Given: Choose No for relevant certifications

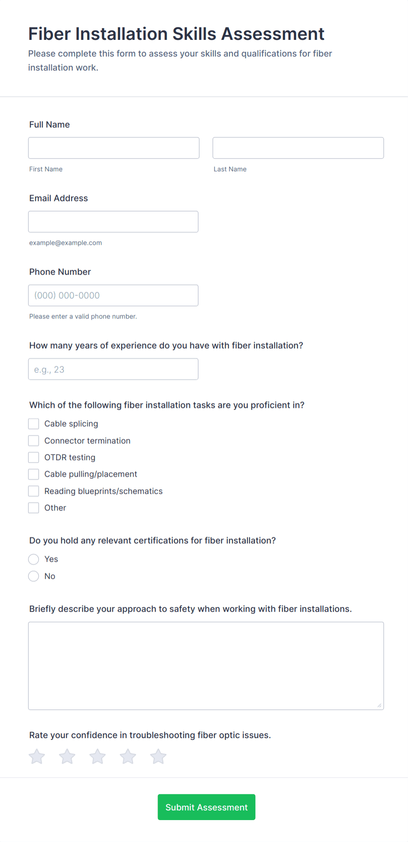Looking at the screenshot, I should coord(33,576).
